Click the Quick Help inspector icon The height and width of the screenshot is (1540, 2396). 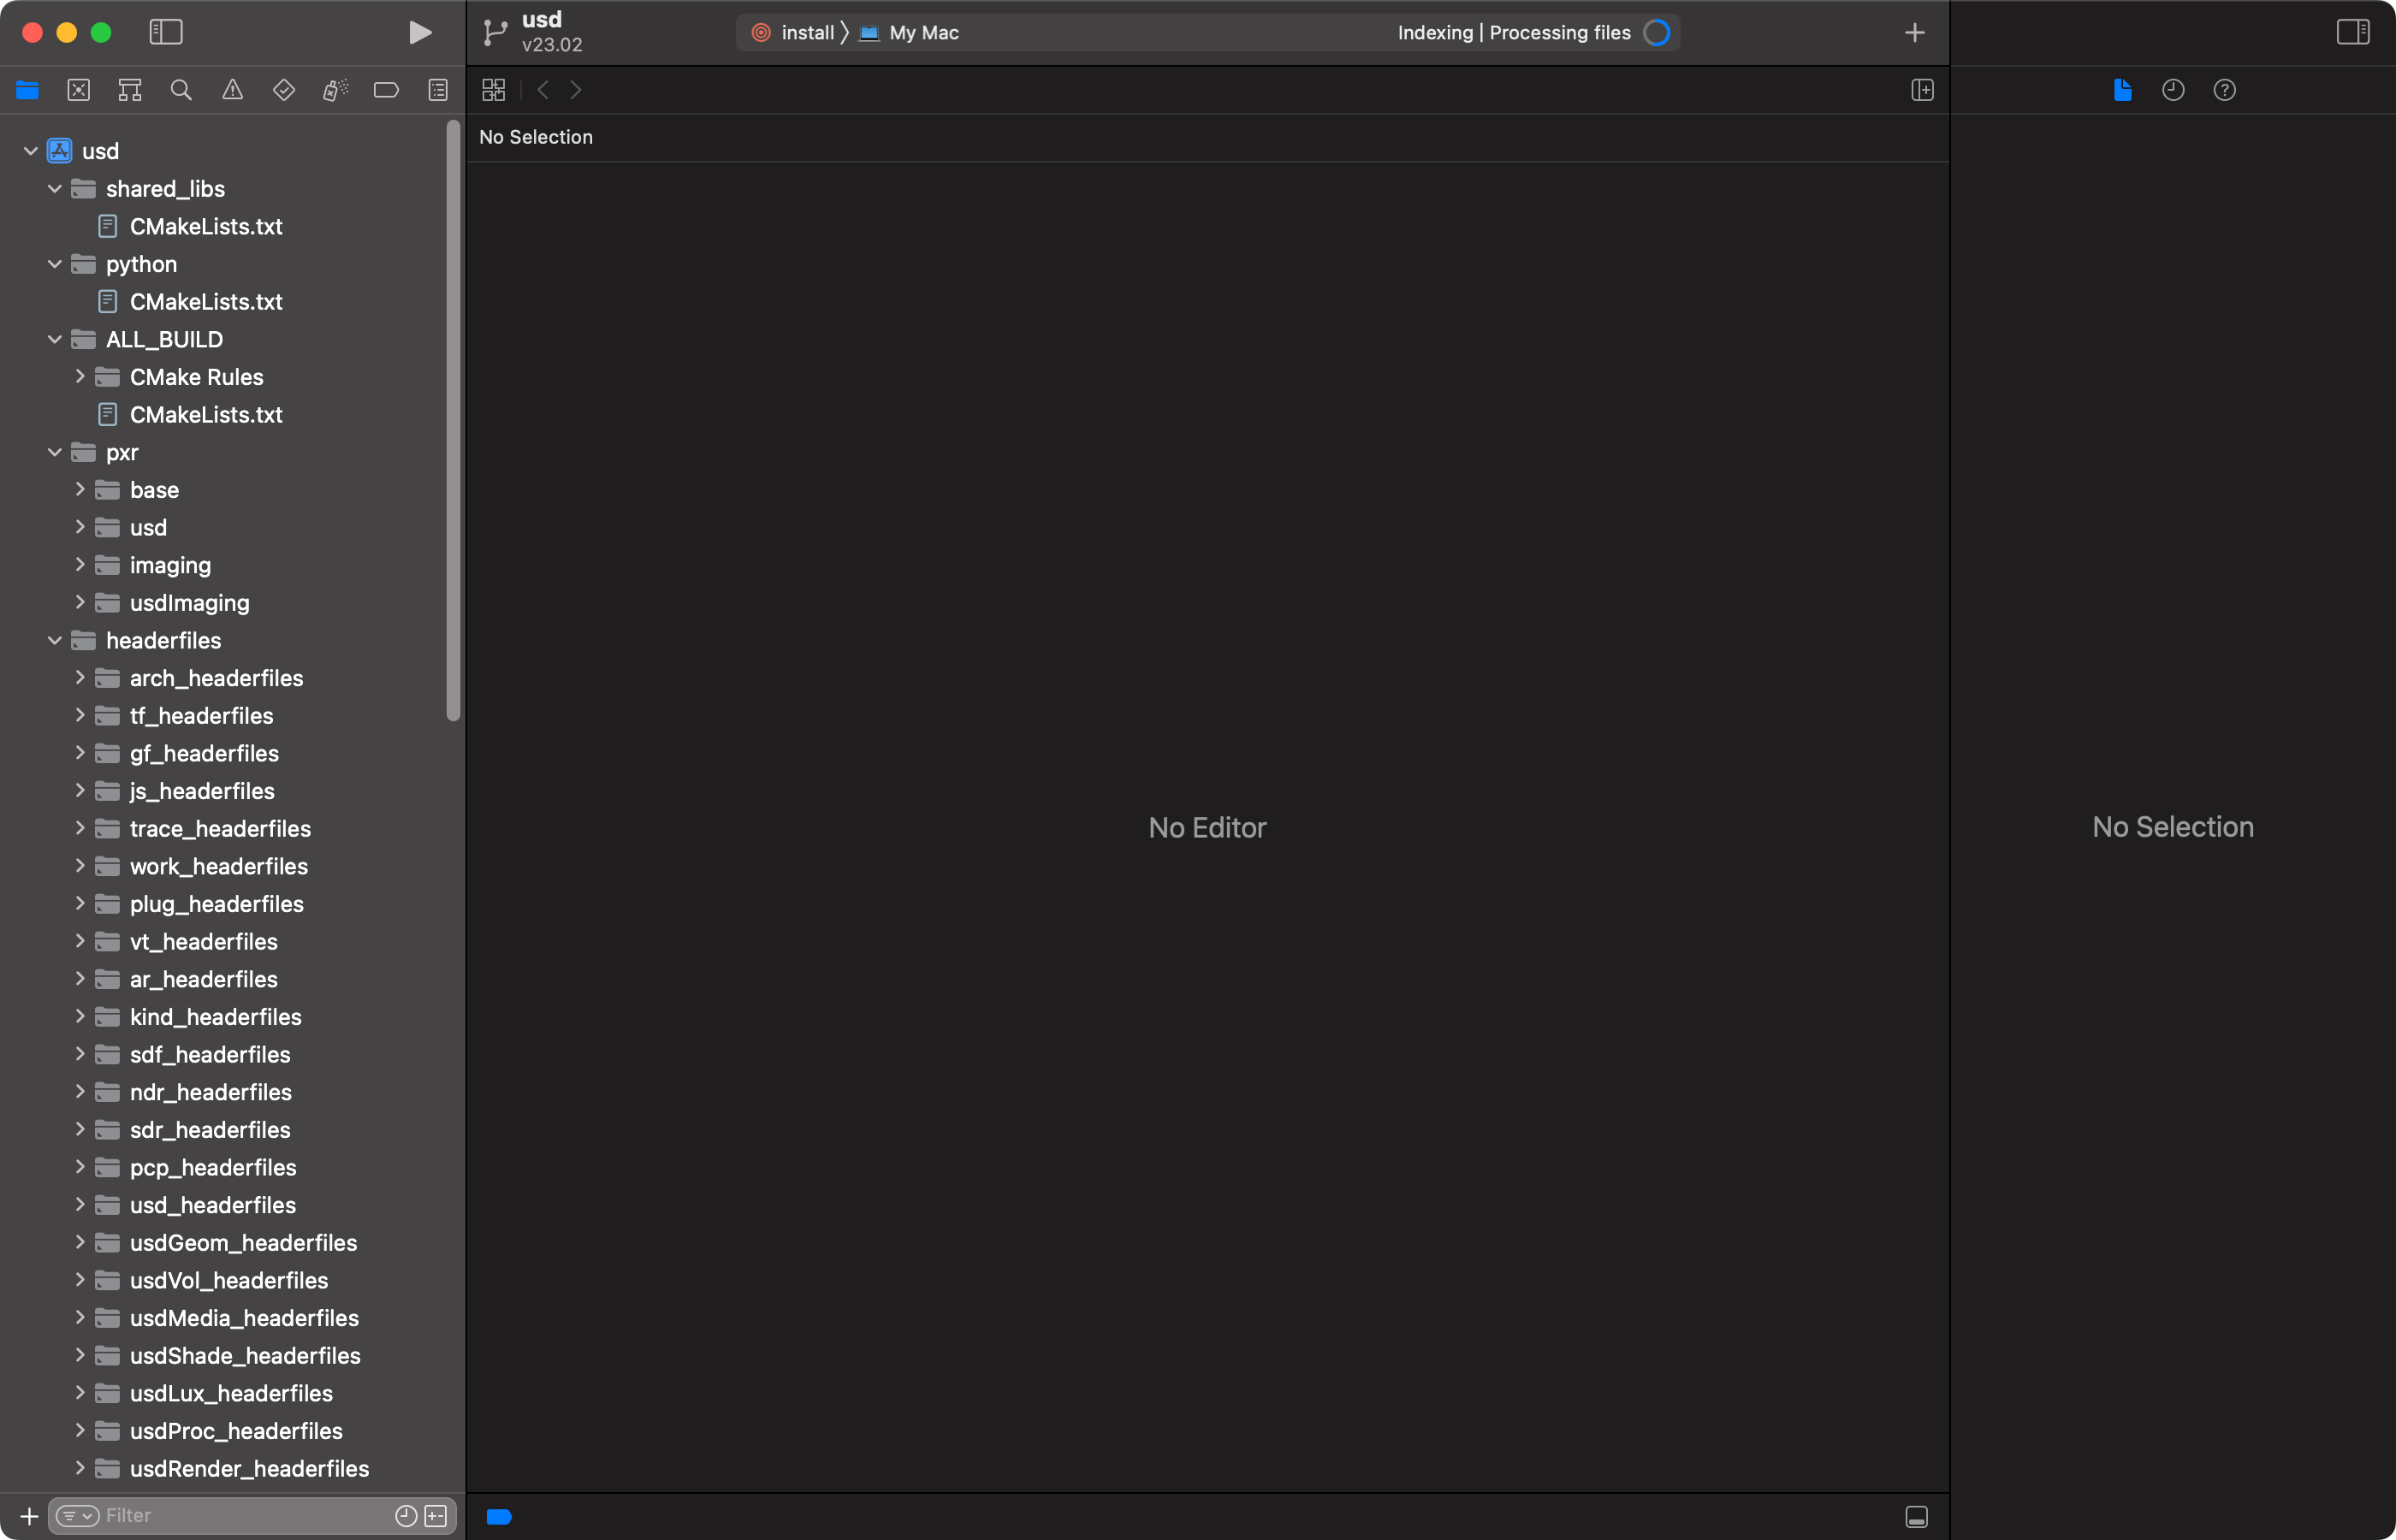[2225, 89]
